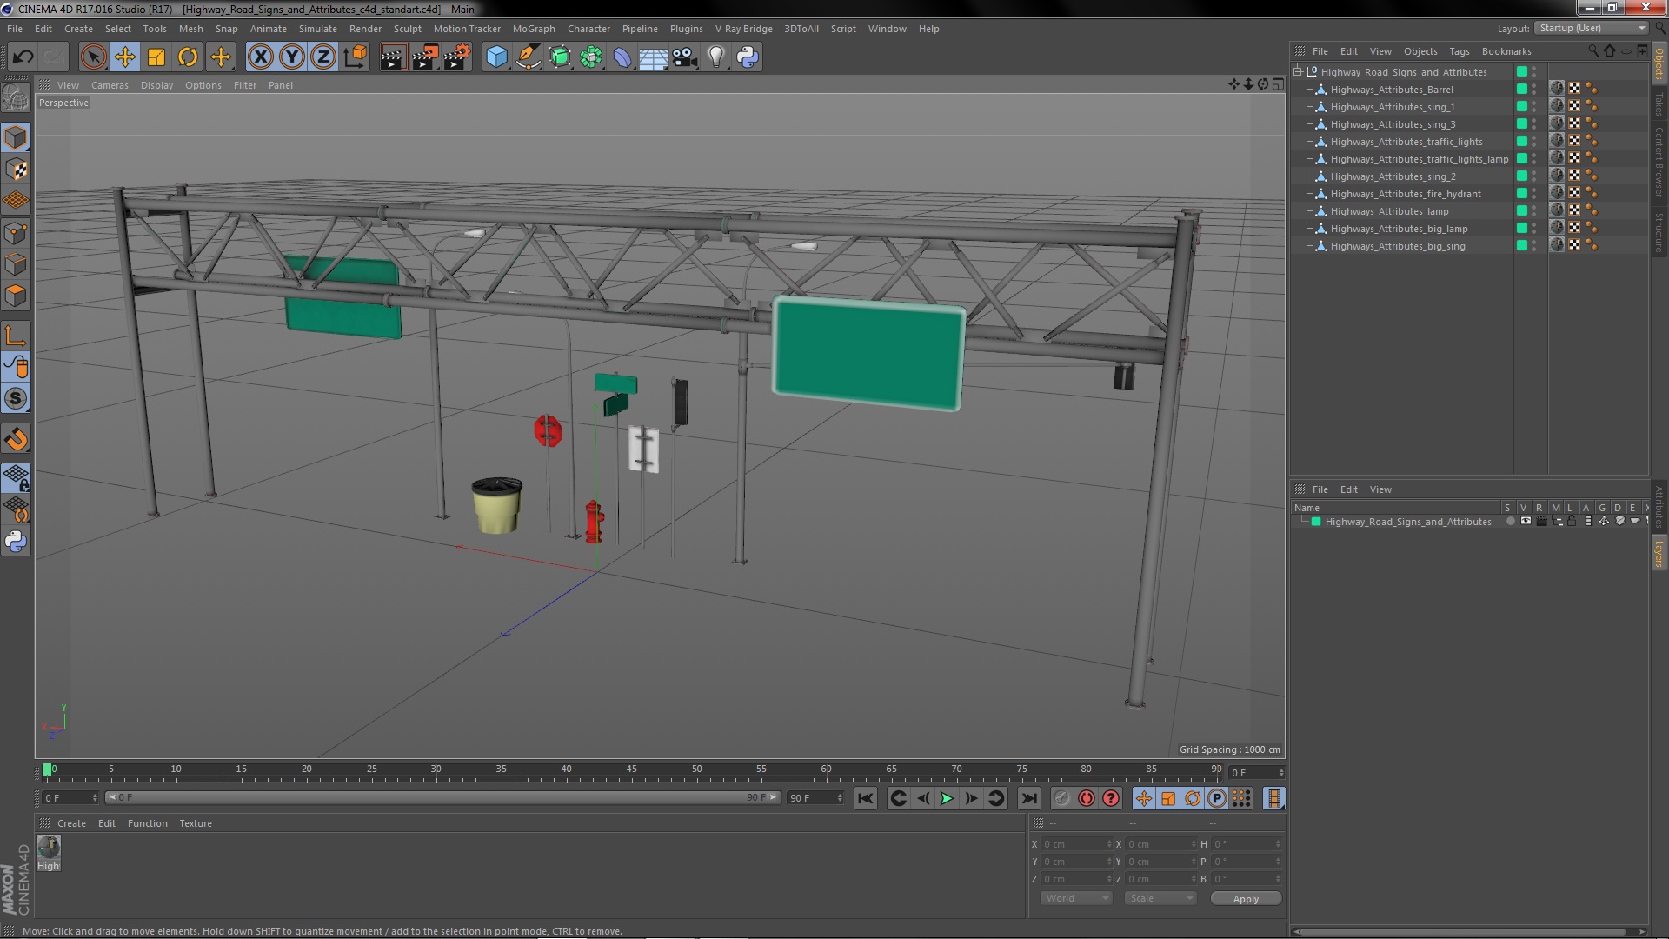Toggle Y axis lock
Viewport: 1669px width, 939px height.
pyautogui.click(x=292, y=57)
